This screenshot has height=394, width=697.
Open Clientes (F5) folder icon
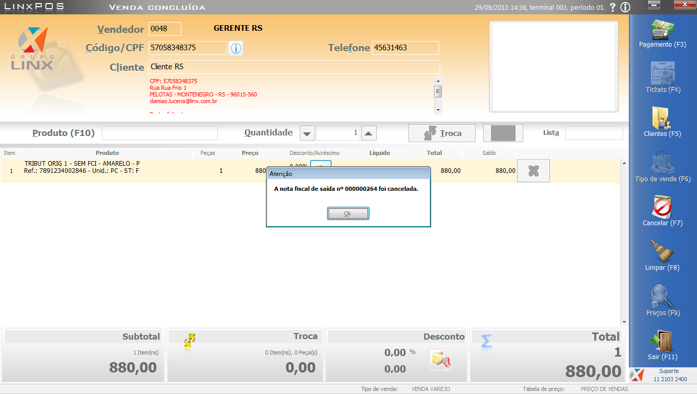point(663,118)
